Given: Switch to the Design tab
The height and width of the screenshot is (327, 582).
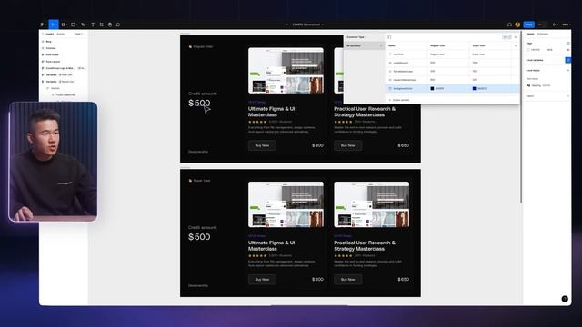Looking at the screenshot, I should 530,34.
